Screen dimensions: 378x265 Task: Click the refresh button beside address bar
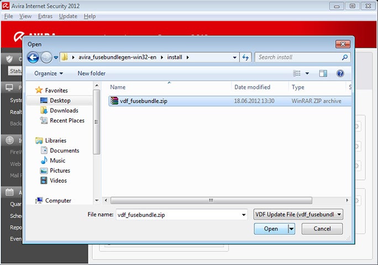pyautogui.click(x=245, y=57)
